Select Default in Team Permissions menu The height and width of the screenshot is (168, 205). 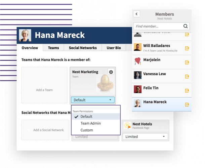tap(96, 117)
